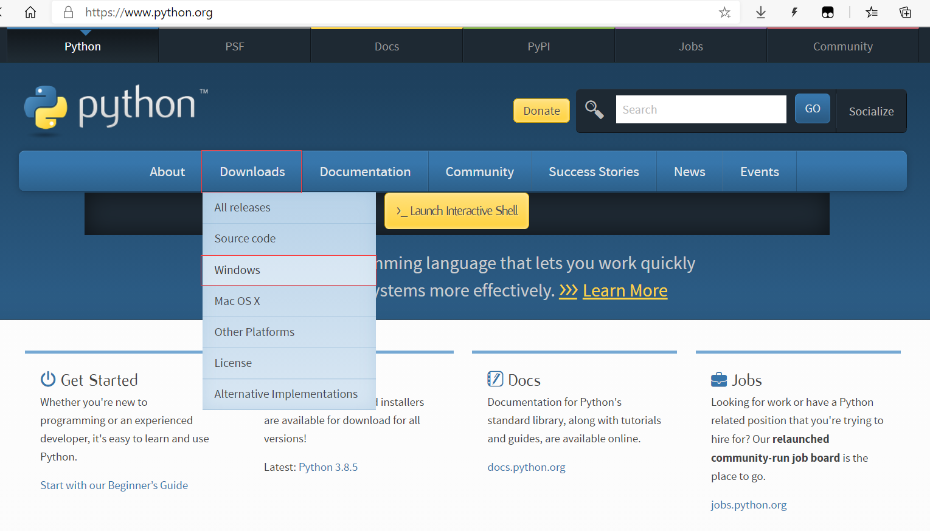Click the browser address bar URL
The width and height of the screenshot is (930, 531).
[x=149, y=12]
